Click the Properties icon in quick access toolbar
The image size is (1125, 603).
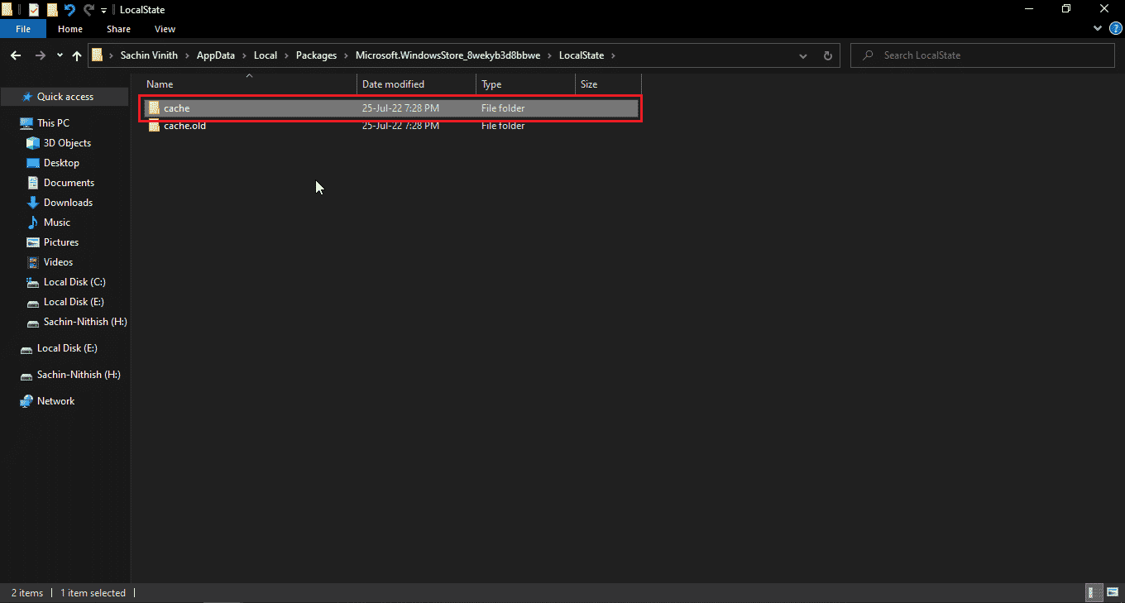point(33,10)
